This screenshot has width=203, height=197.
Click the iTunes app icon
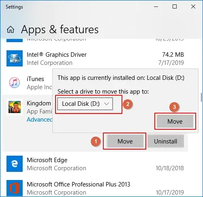point(15,83)
